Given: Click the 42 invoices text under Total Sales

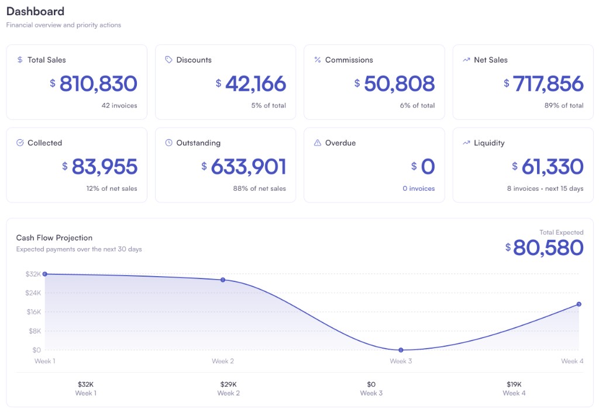Looking at the screenshot, I should (x=119, y=105).
